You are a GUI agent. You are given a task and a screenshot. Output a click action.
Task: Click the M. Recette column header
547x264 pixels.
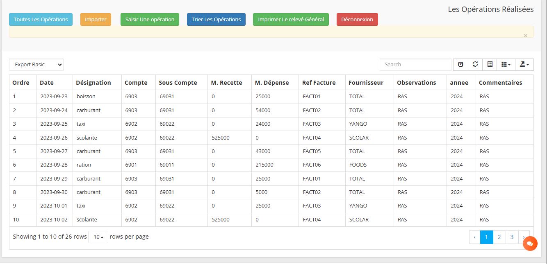(x=230, y=83)
